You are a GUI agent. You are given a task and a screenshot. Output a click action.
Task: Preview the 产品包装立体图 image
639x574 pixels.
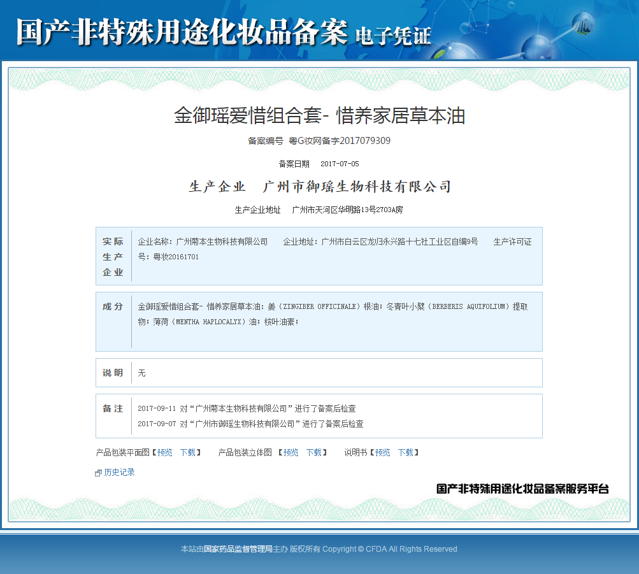click(291, 452)
